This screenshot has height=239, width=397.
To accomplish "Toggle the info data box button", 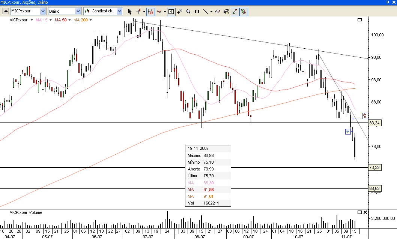I will (171, 12).
